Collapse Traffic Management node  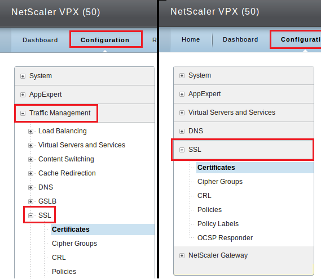23,113
